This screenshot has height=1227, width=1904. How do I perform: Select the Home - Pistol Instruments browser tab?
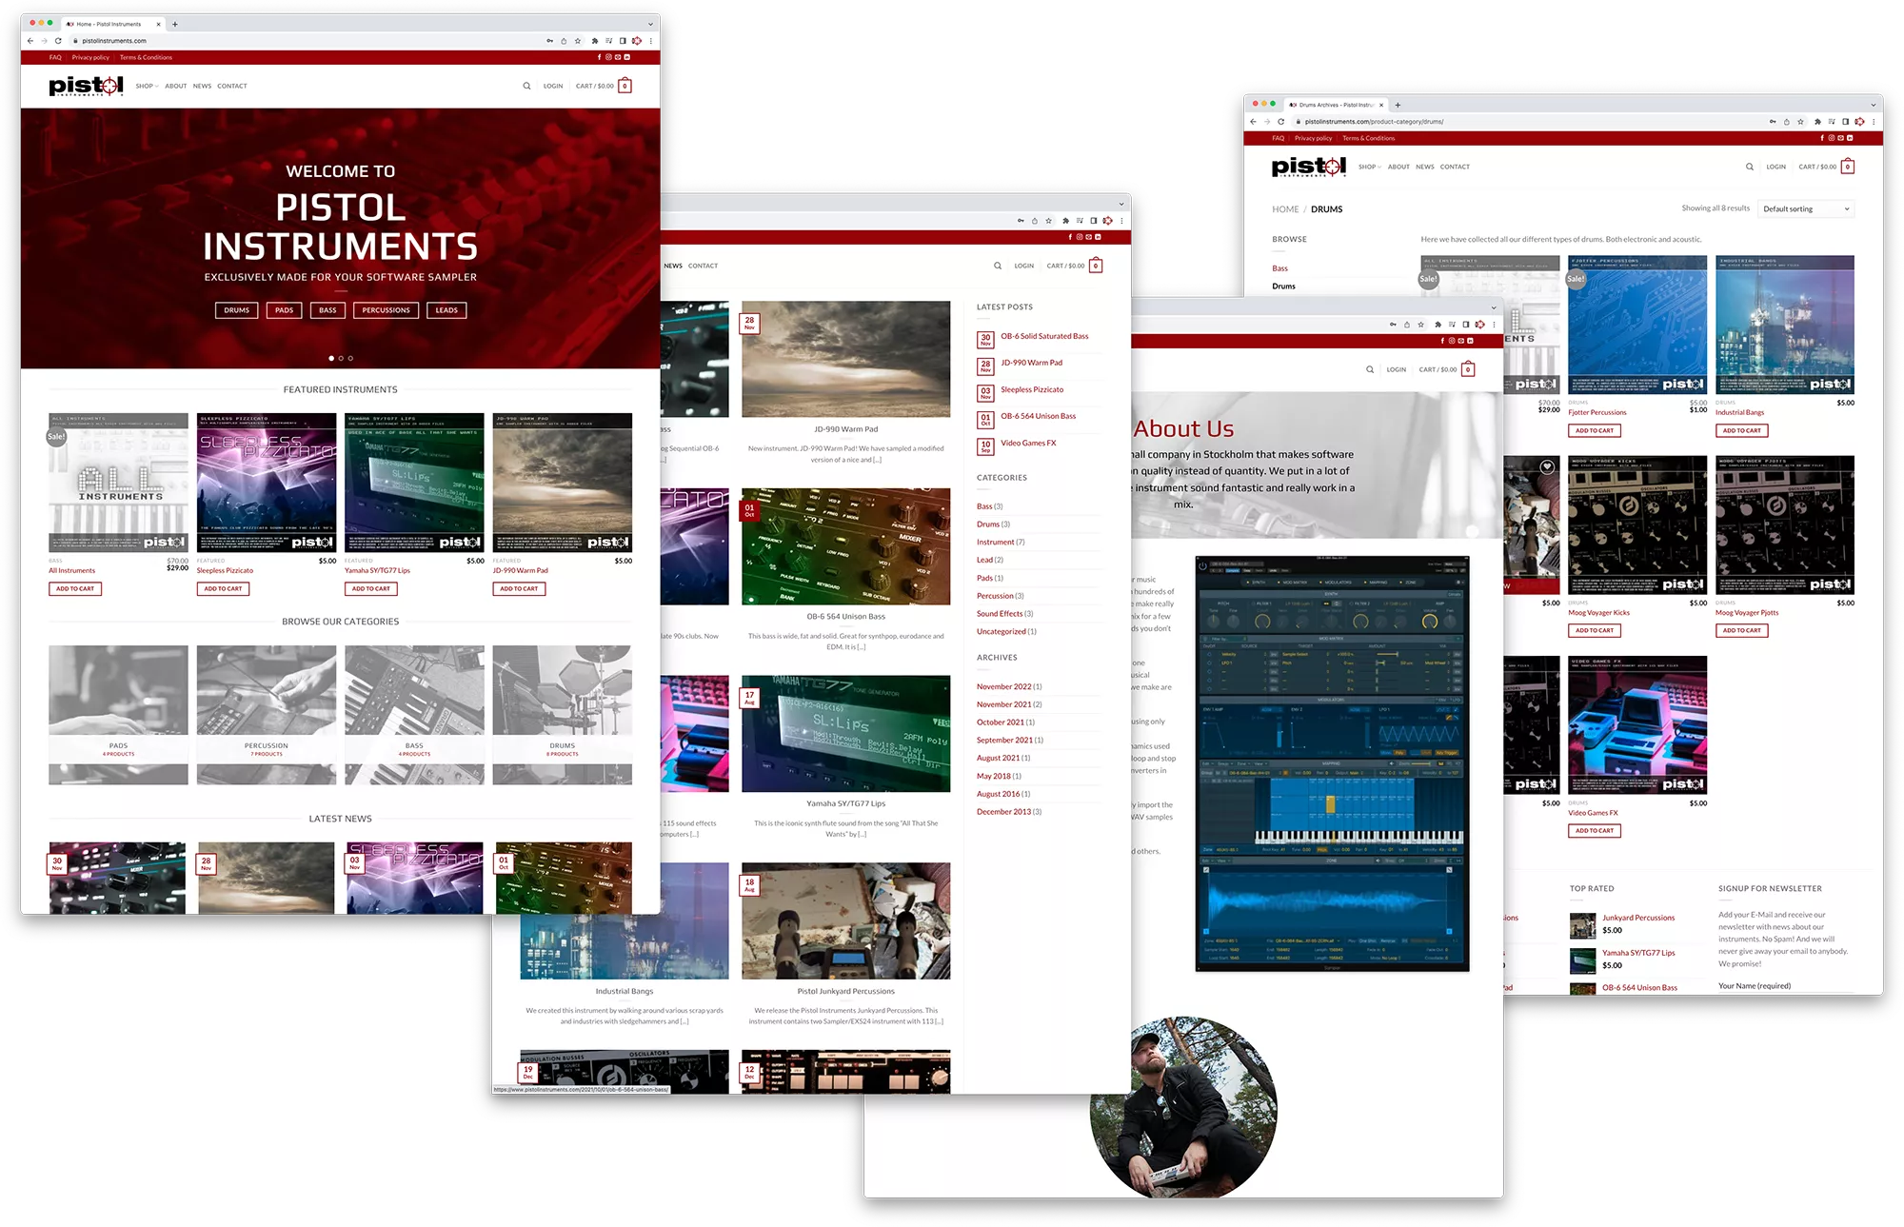[x=112, y=24]
